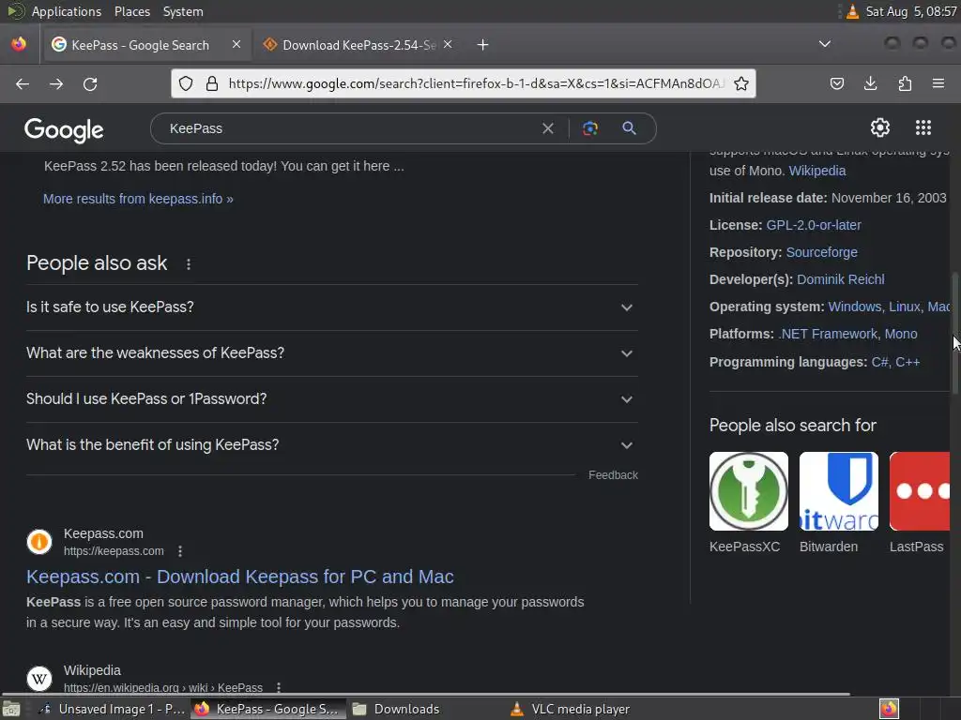
Task: Submit search with the magnifier icon
Action: (629, 127)
